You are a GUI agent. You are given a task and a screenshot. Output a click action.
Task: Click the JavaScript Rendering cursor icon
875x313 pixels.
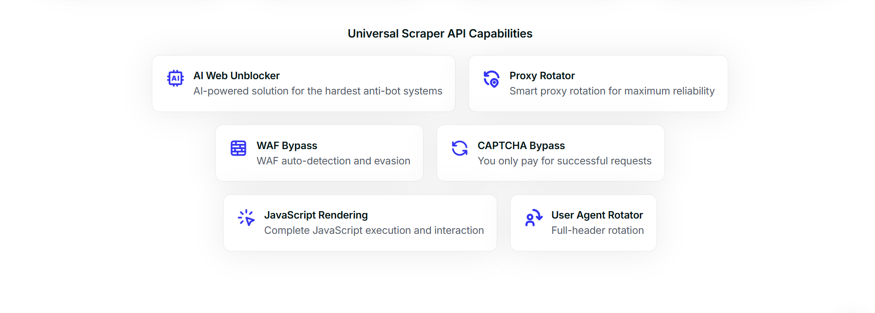click(246, 218)
